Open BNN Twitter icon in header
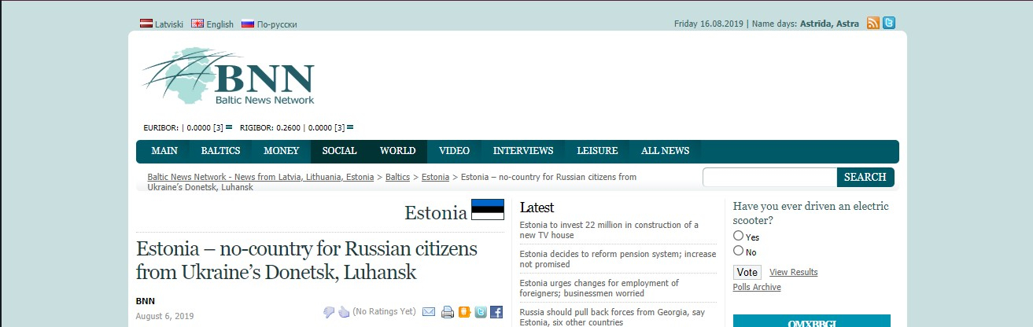Screen dimensions: 1033x327 click(889, 23)
